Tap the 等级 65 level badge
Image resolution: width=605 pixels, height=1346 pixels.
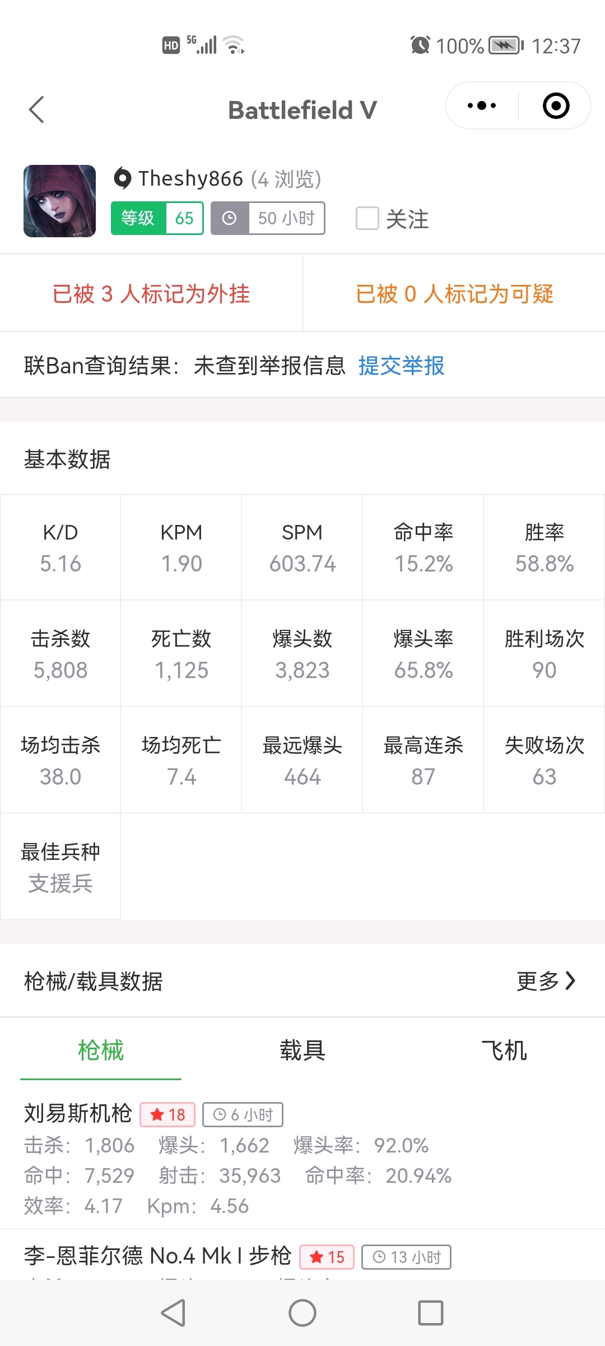[x=157, y=218]
